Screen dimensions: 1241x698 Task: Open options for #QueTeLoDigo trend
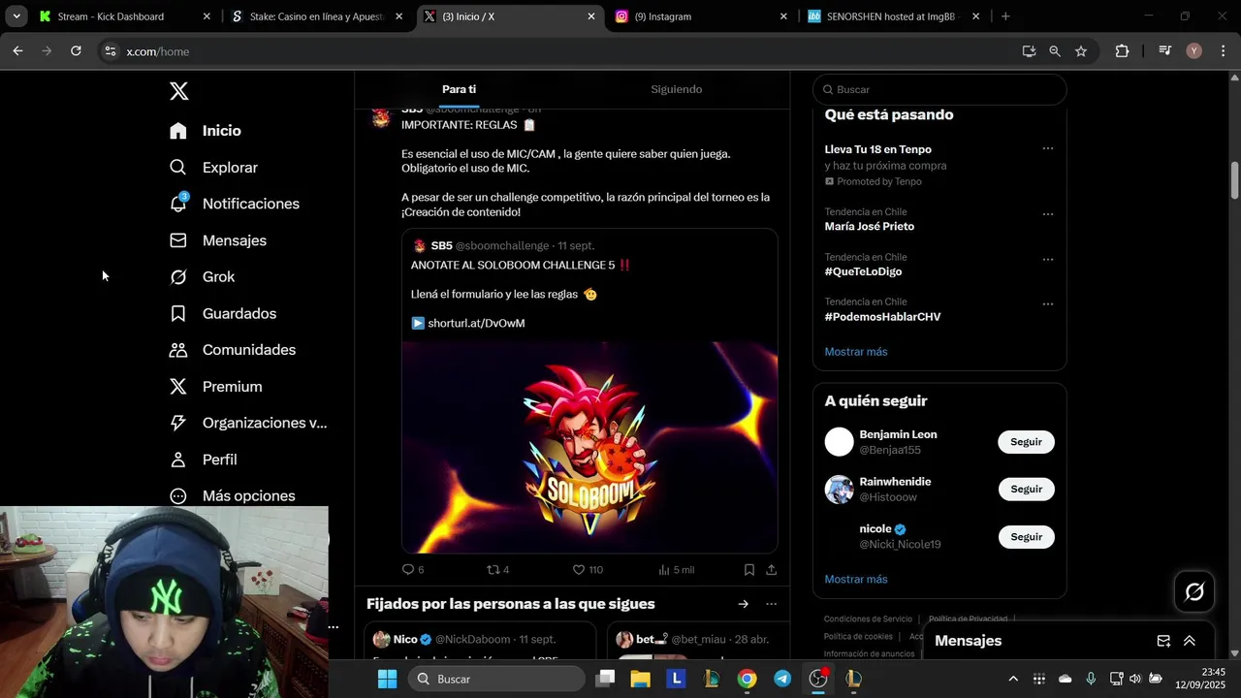coord(1048,260)
